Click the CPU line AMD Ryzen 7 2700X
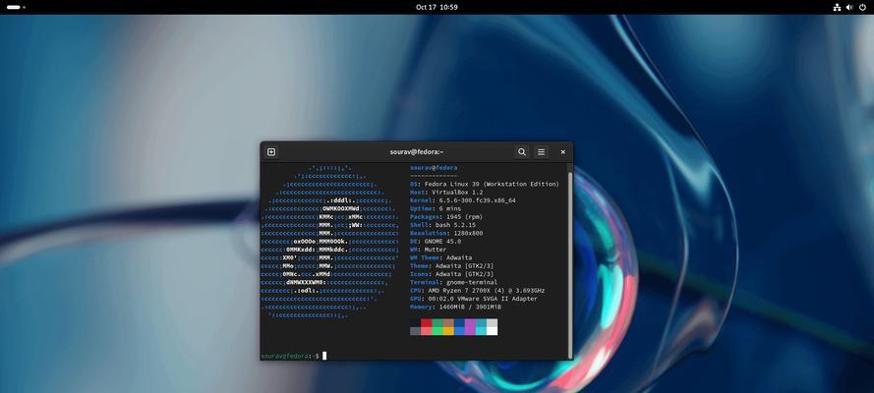Screen dimensions: 874x393 (x=477, y=291)
